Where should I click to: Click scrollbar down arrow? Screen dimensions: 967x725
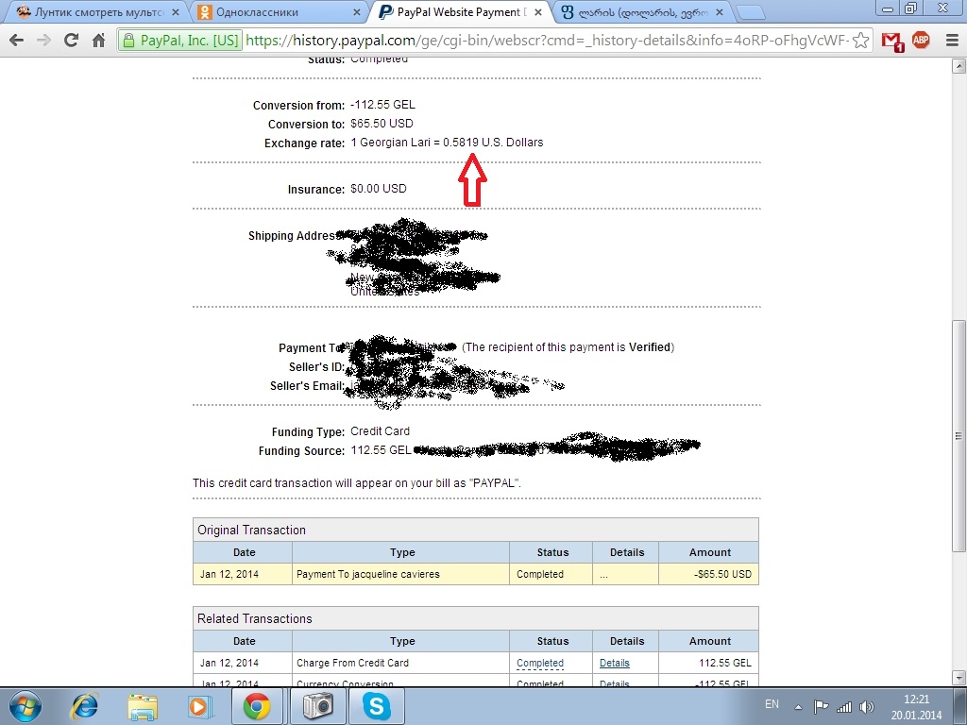point(959,677)
